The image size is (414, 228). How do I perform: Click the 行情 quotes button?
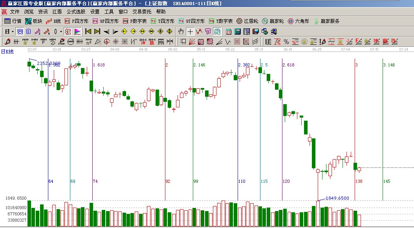13,21
